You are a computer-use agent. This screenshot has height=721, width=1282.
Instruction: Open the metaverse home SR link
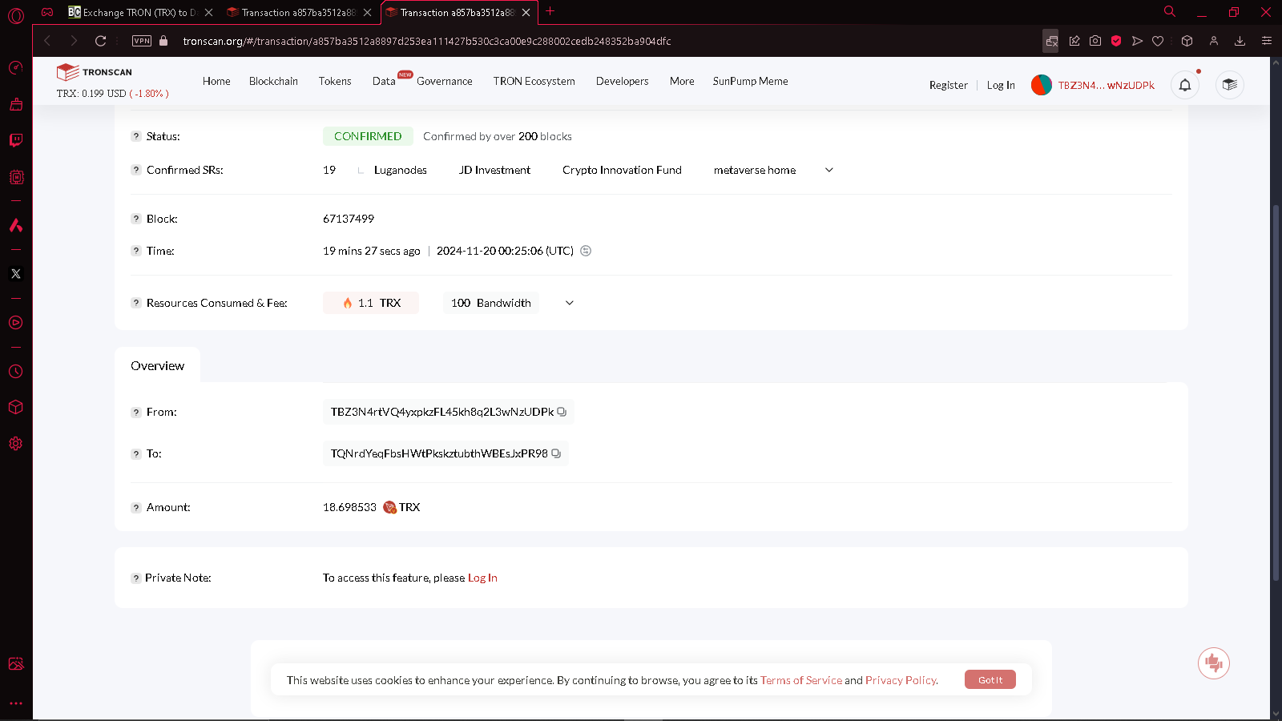755,170
